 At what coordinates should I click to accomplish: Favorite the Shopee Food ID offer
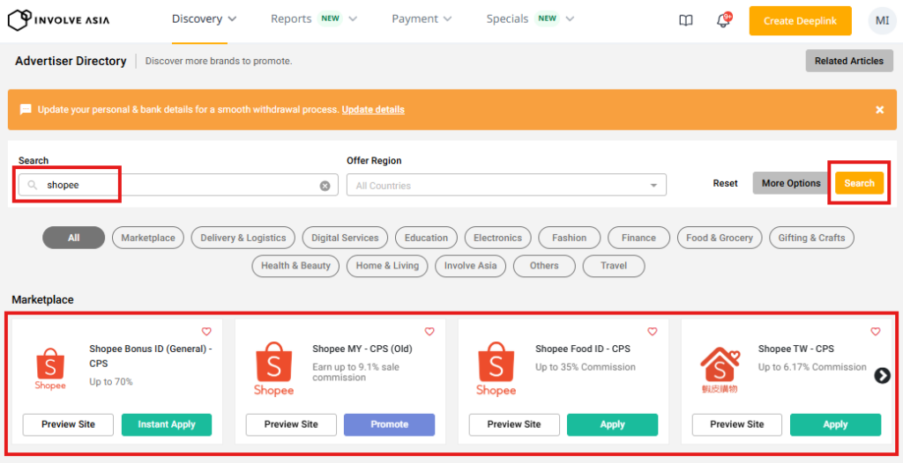pyautogui.click(x=653, y=332)
